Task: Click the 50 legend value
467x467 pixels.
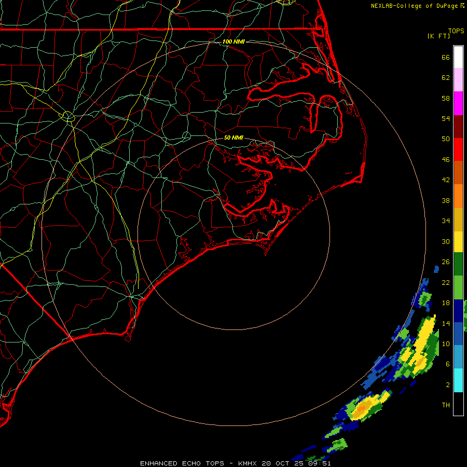Action: (446, 139)
